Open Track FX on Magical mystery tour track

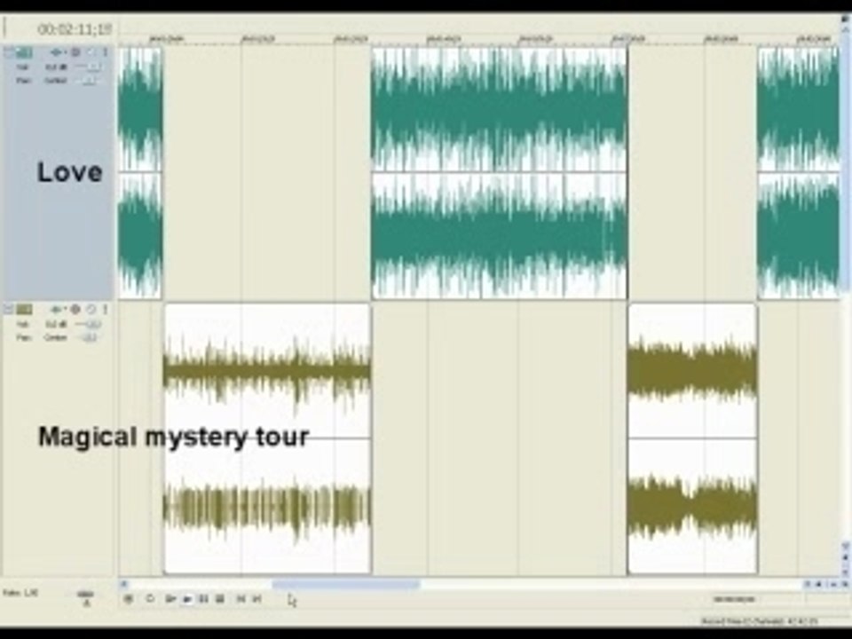click(55, 309)
